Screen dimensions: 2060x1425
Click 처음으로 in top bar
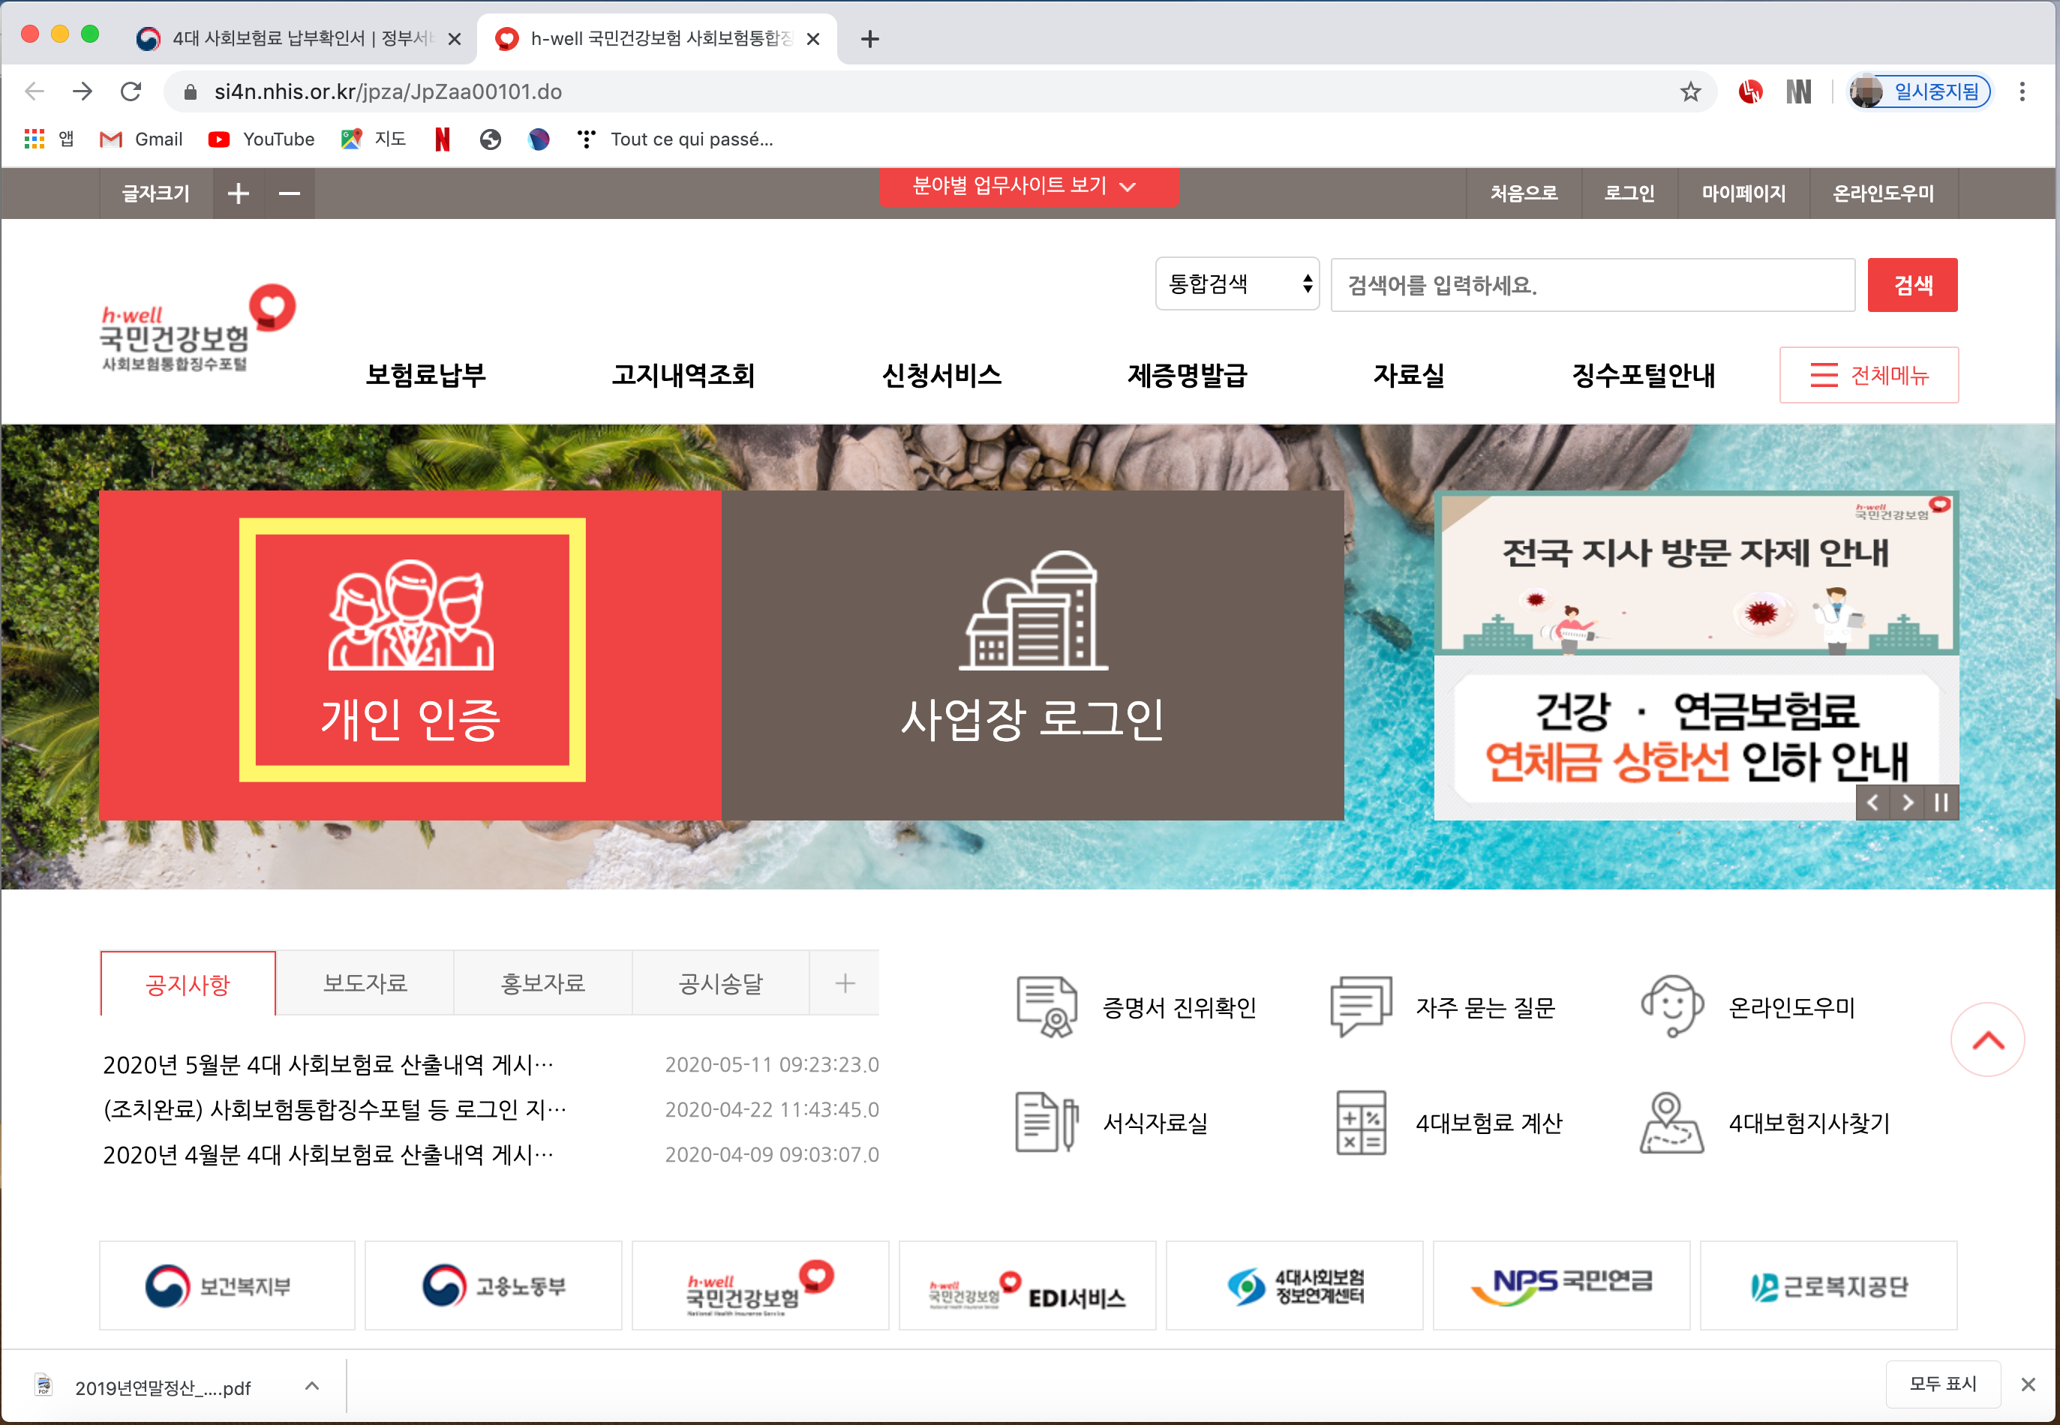coord(1524,193)
